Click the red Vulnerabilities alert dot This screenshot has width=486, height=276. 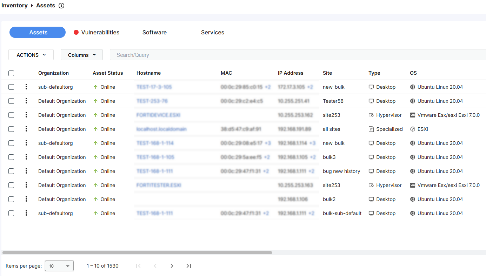point(76,33)
